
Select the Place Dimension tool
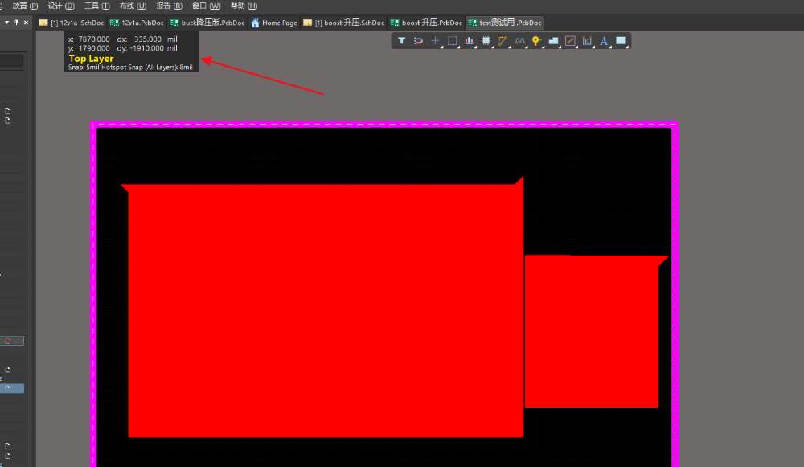click(587, 40)
